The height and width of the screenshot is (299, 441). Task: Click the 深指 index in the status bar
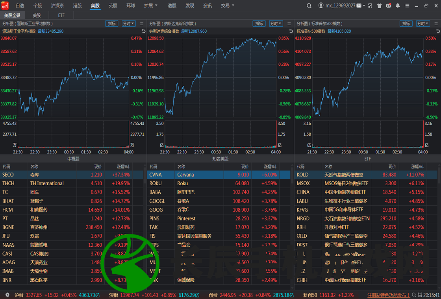click(x=154, y=295)
